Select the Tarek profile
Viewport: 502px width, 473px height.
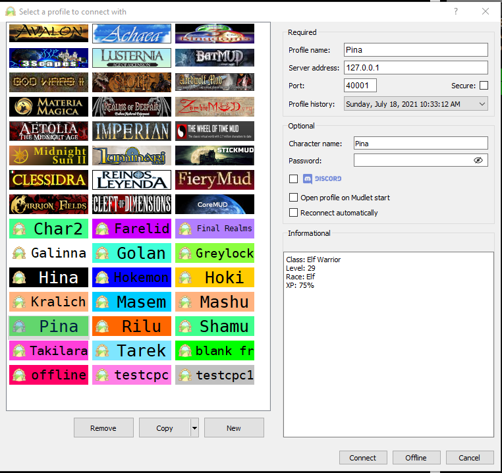132,350
